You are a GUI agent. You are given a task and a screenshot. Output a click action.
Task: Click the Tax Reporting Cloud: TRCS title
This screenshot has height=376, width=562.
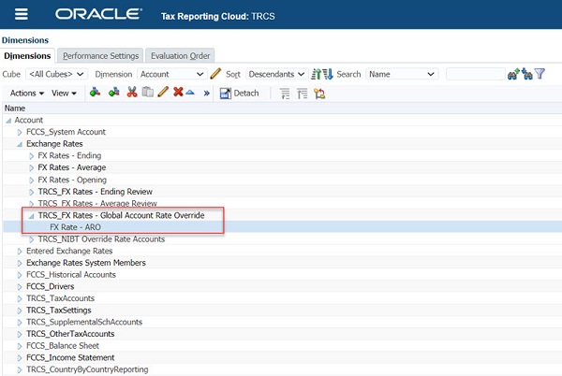pyautogui.click(x=218, y=17)
